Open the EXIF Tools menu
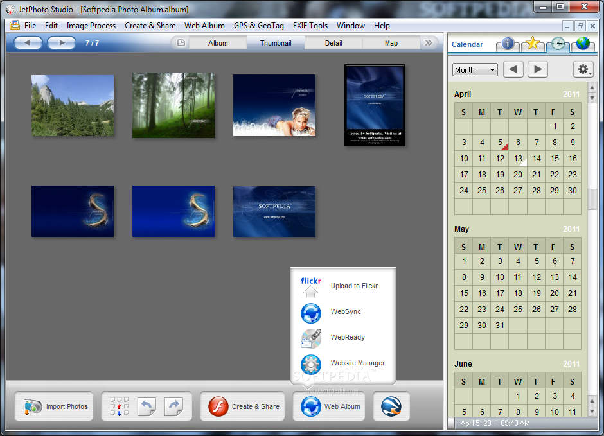 (310, 26)
